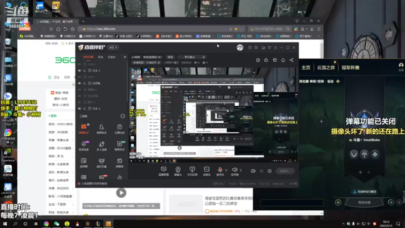405x228 pixels.
Task: Add a screen capture source
Action: (x=164, y=171)
